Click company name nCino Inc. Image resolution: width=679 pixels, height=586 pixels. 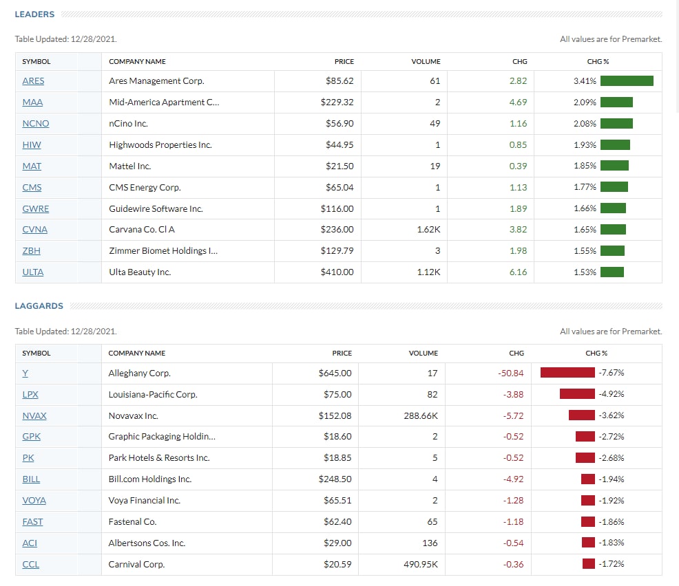[129, 123]
